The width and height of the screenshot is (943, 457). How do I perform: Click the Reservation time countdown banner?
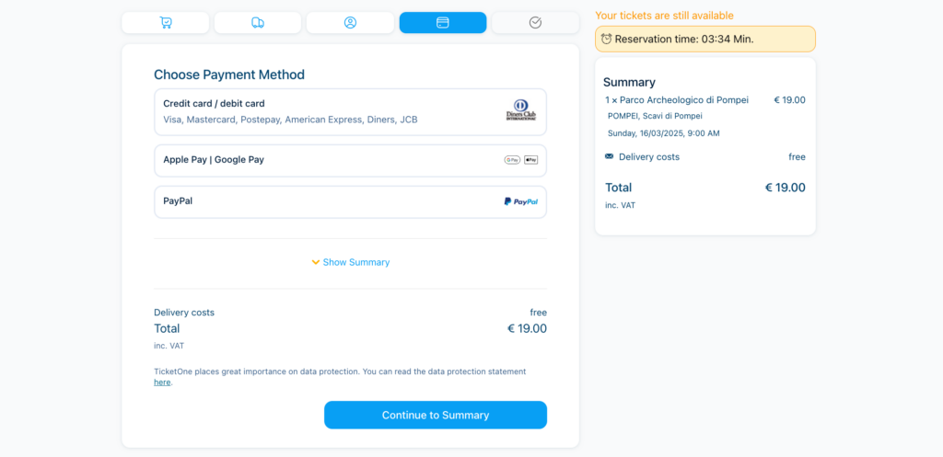tap(704, 39)
